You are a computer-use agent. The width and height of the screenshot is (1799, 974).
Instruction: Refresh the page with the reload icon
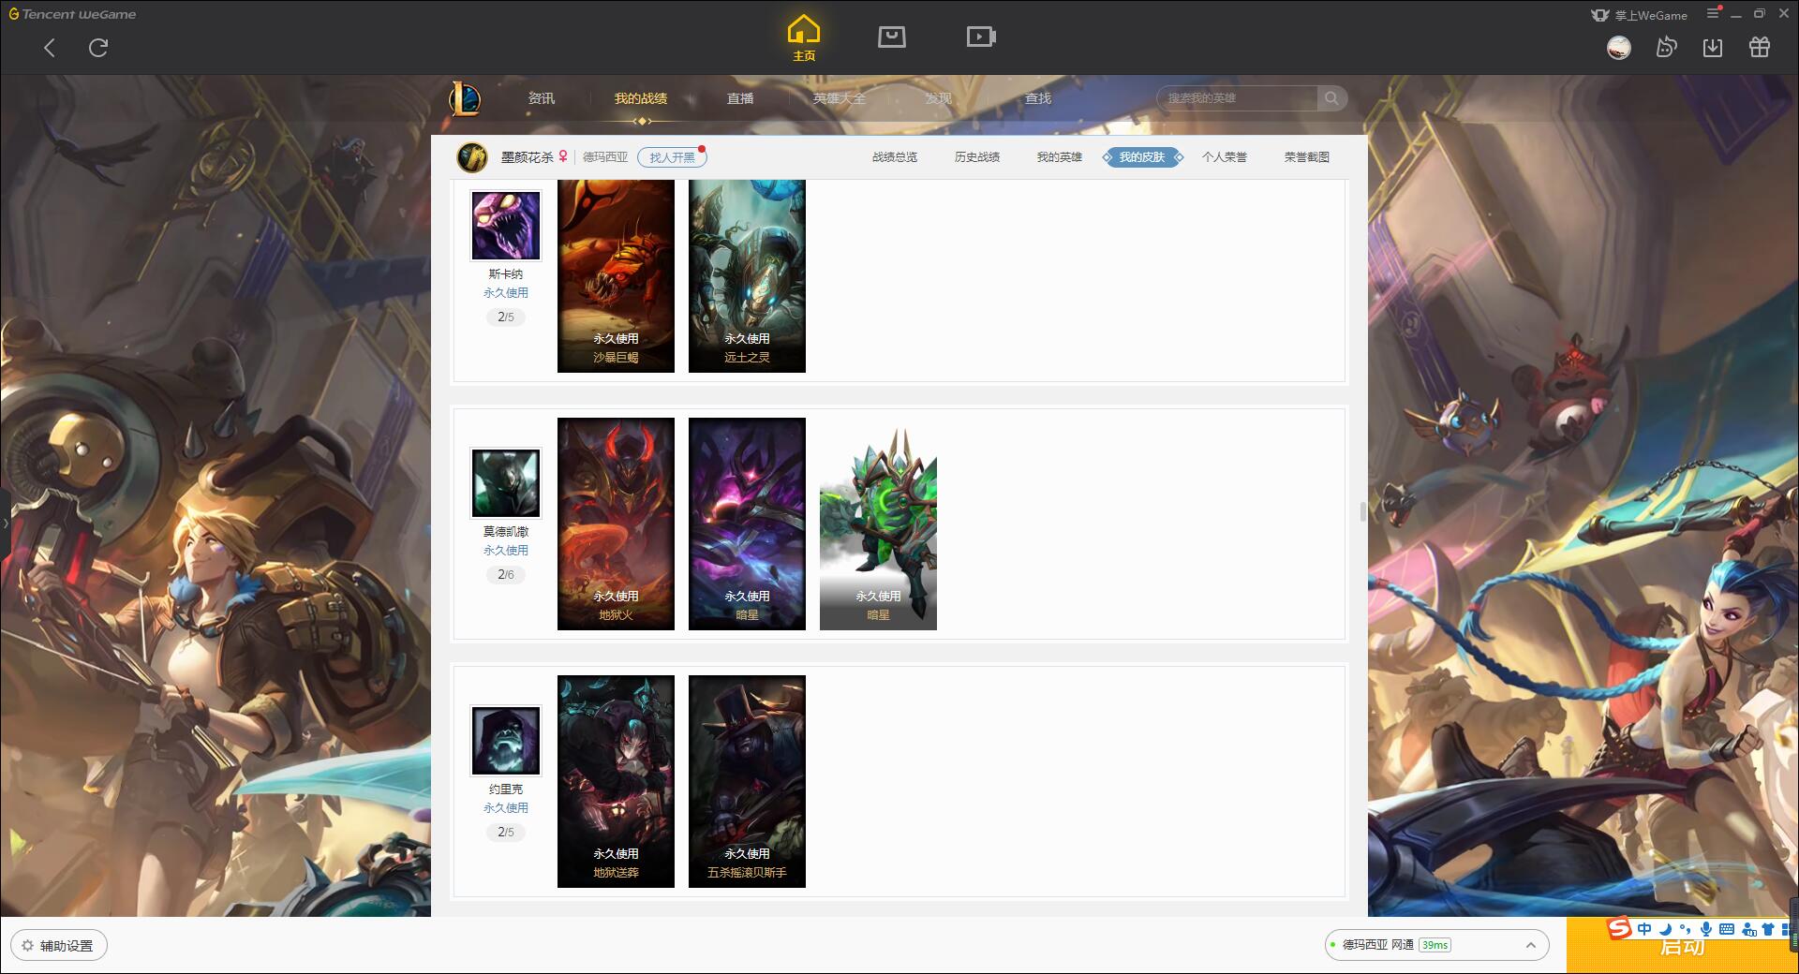click(98, 48)
